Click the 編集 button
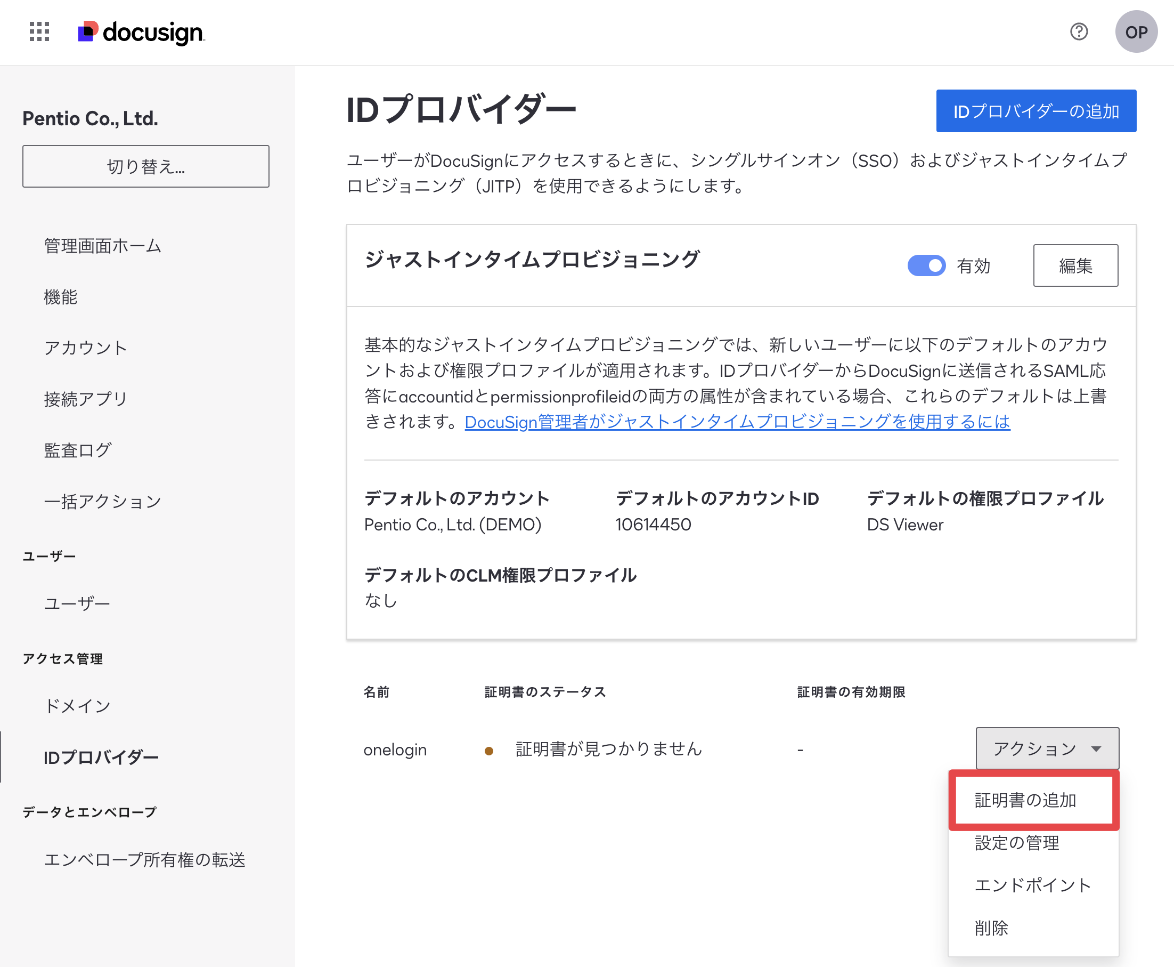Screen dimensions: 1174x967 pos(1075,265)
